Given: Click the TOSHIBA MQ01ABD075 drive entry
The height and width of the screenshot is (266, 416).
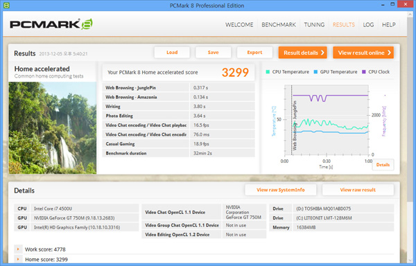Looking at the screenshot, I should point(323,209).
